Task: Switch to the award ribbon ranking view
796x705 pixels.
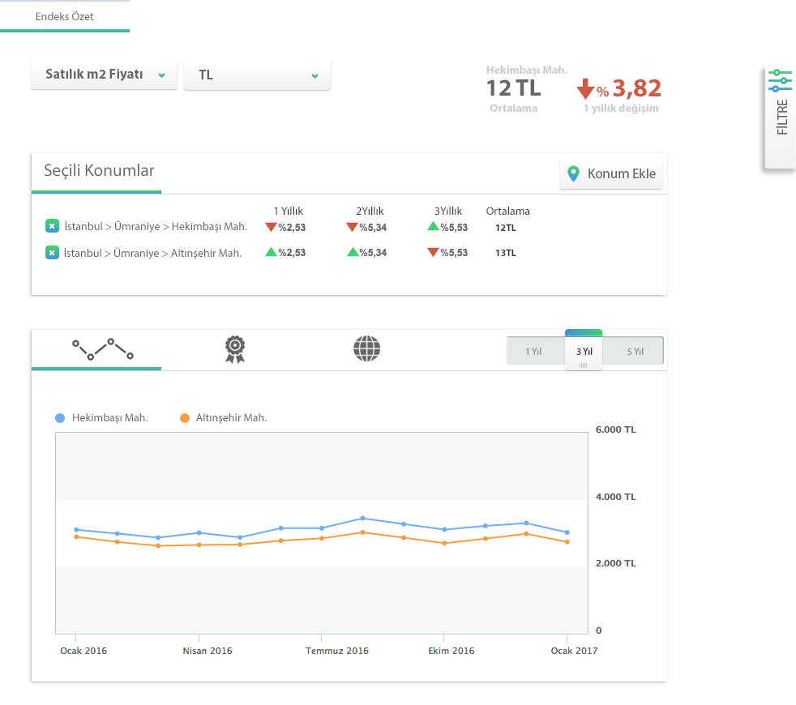Action: tap(235, 349)
